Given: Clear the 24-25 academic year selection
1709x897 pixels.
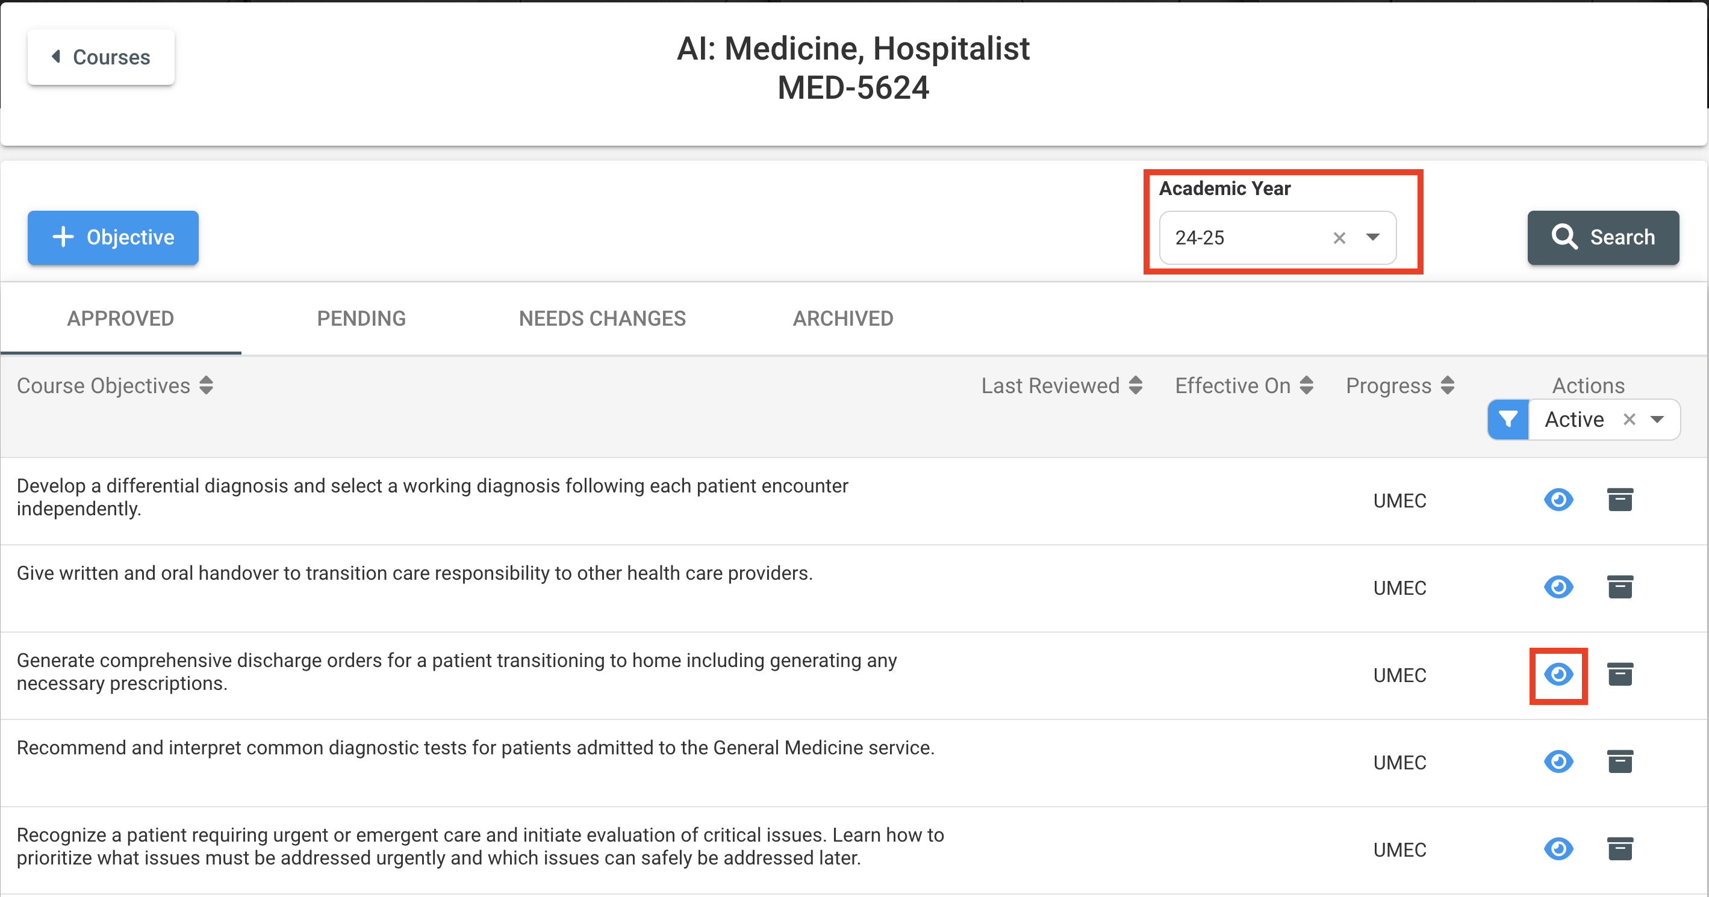Looking at the screenshot, I should coord(1339,238).
